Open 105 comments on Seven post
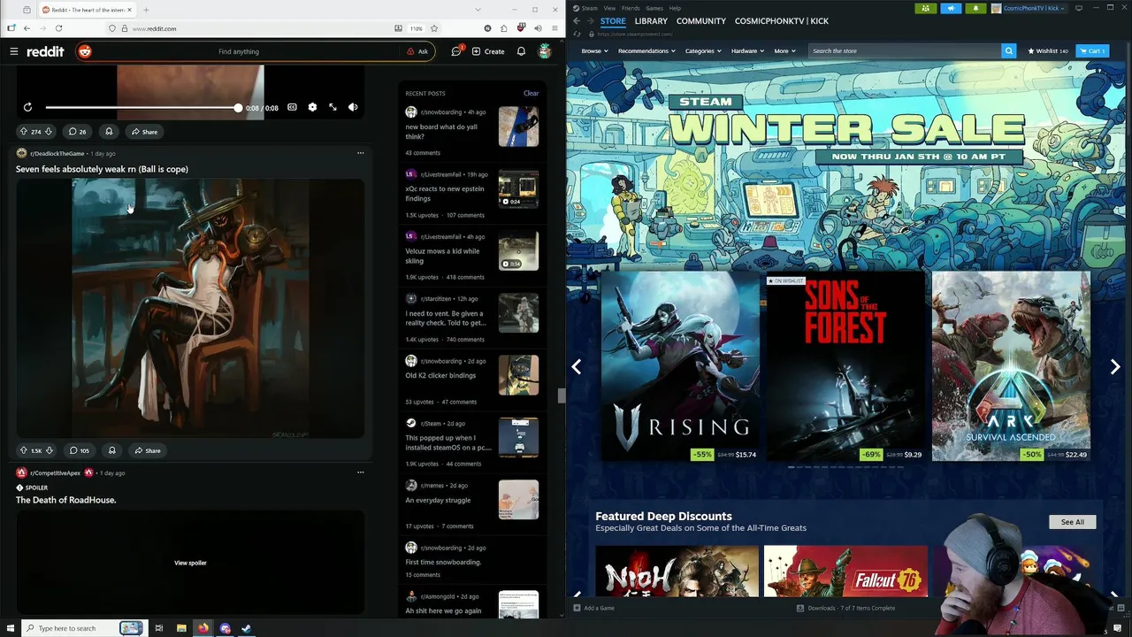The width and height of the screenshot is (1132, 637). (x=80, y=450)
